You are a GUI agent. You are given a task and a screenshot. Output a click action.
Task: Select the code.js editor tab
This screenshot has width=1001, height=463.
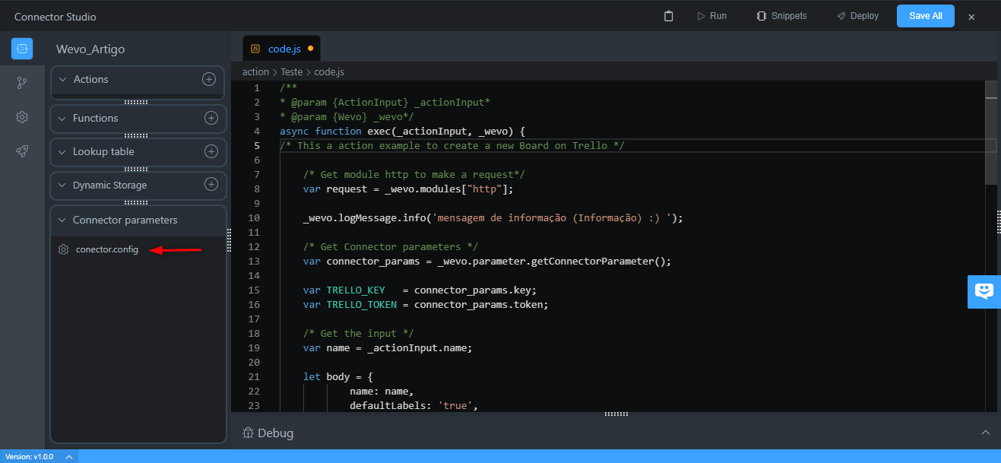tap(281, 49)
